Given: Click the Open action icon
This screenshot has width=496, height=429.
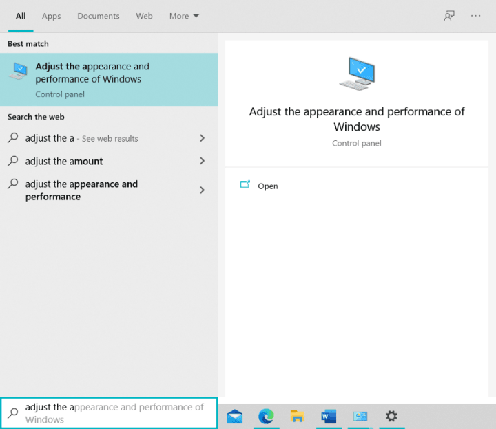Looking at the screenshot, I should point(245,184).
